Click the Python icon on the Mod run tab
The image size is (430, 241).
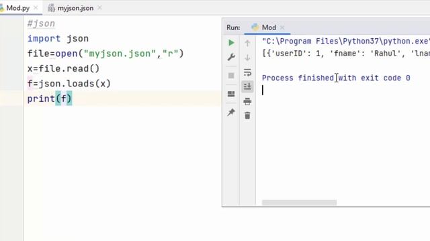pos(255,27)
